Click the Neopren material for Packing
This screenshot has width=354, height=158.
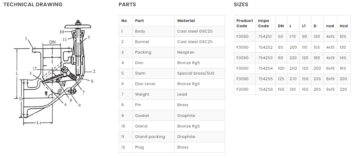[186, 52]
